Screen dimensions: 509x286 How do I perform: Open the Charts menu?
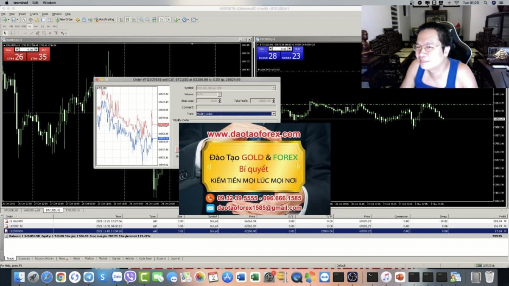pos(34,14)
